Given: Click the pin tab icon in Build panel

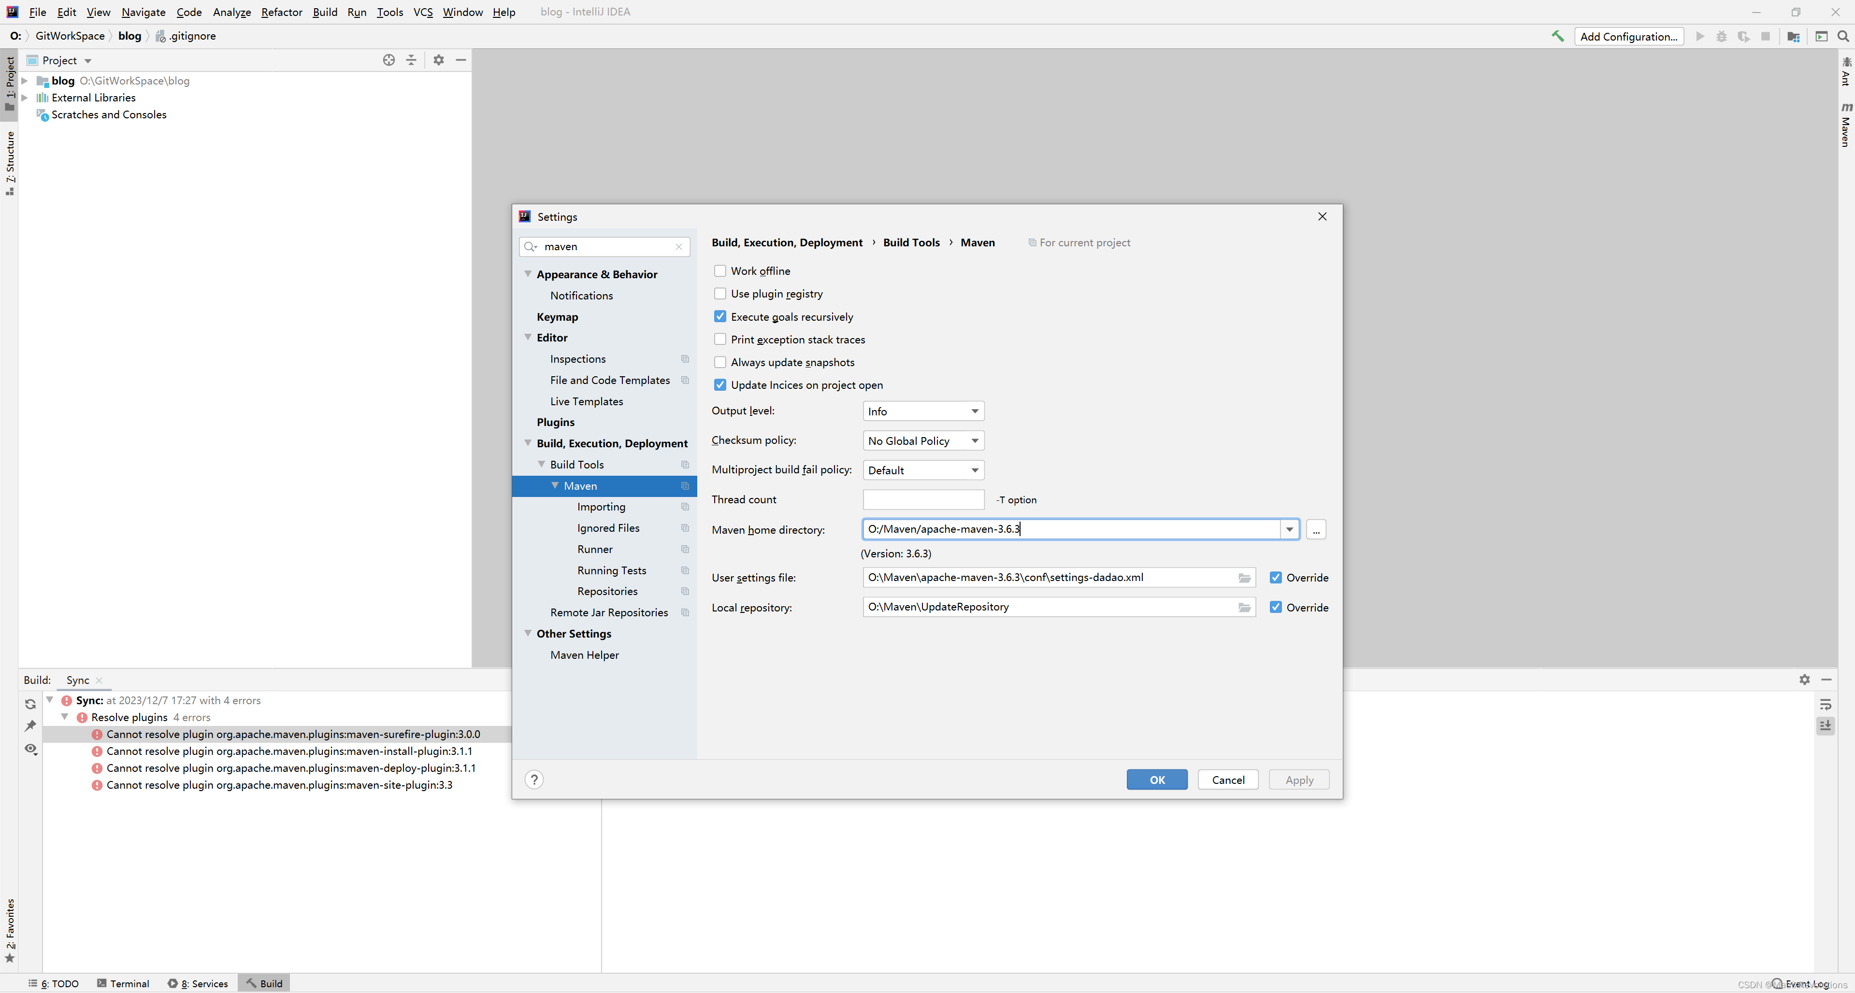Looking at the screenshot, I should click(30, 726).
